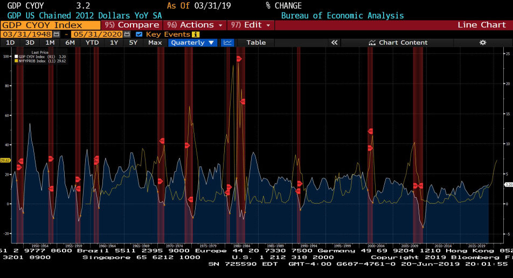The image size is (513, 278).
Task: Open the start date calendar icon
Action: coord(57,34)
